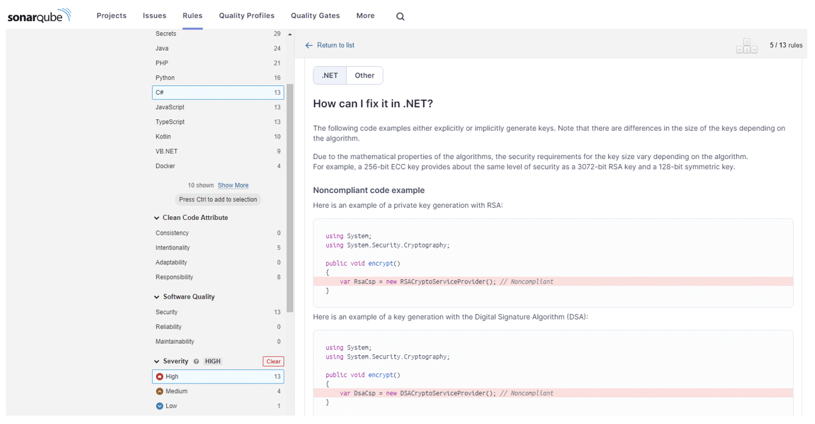Click the right arrow key icon
This screenshot has height=424, width=815.
[754, 49]
